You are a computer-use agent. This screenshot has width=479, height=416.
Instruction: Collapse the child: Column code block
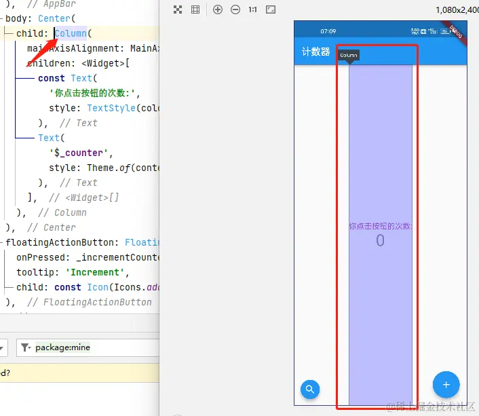point(6,33)
